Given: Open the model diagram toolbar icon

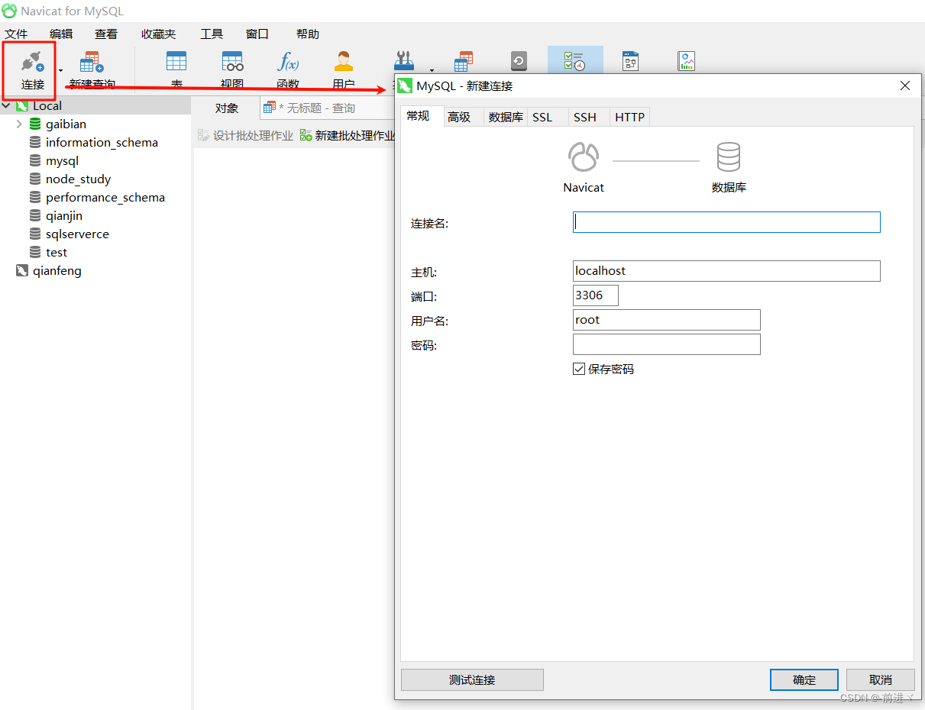Looking at the screenshot, I should point(630,62).
